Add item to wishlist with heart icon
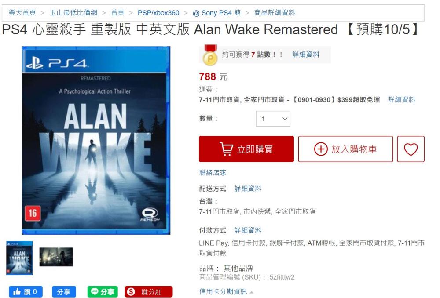Viewport: 440px width, 298px height. click(411, 149)
